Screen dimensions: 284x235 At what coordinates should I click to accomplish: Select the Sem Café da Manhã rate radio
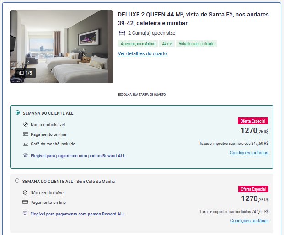(x=17, y=181)
